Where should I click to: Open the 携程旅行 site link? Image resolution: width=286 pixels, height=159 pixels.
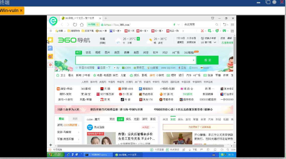[x=146, y=89]
